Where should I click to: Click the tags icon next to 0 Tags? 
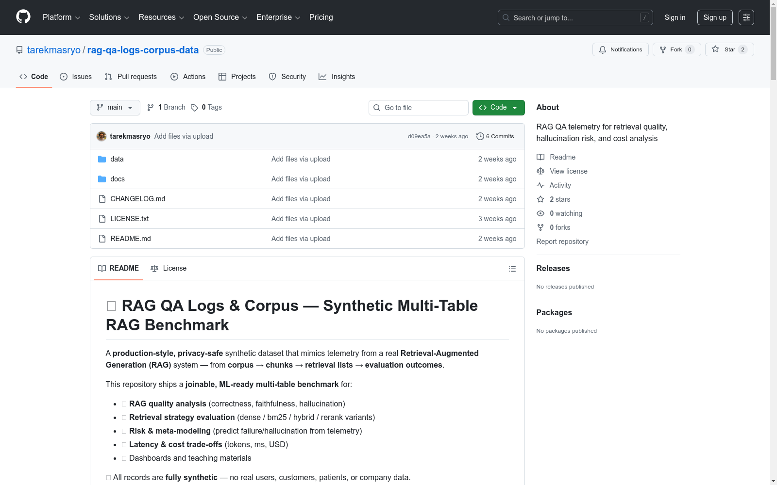pos(194,108)
